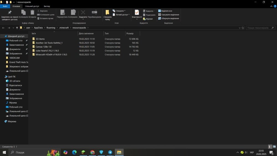Click History (Журнал) ribbon item

(x=148, y=19)
